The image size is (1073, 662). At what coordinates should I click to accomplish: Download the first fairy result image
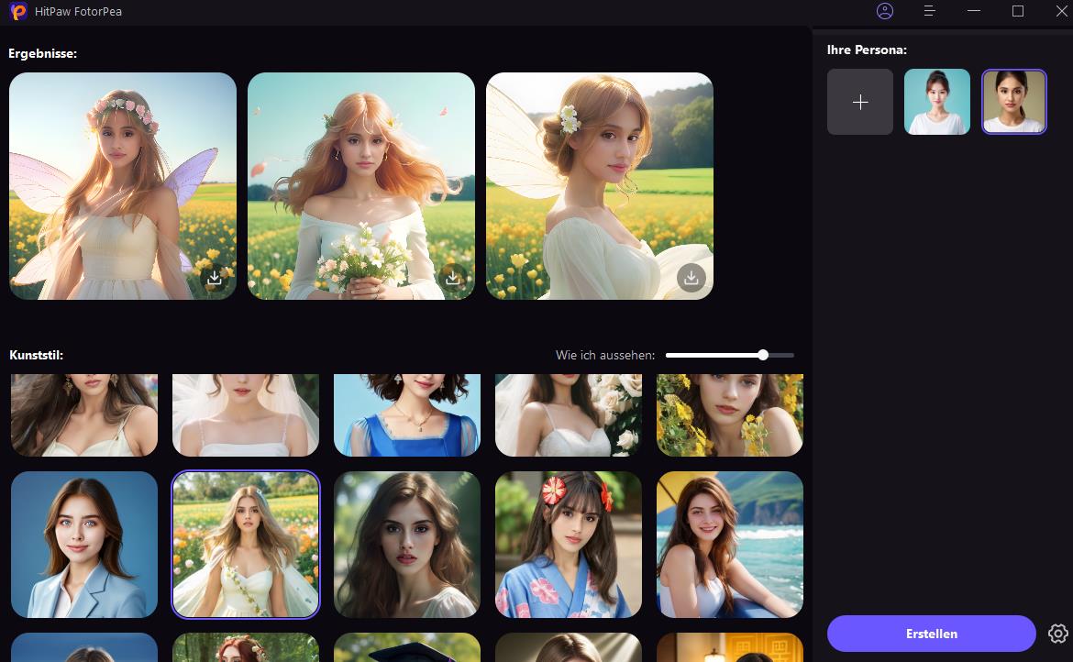pos(214,277)
